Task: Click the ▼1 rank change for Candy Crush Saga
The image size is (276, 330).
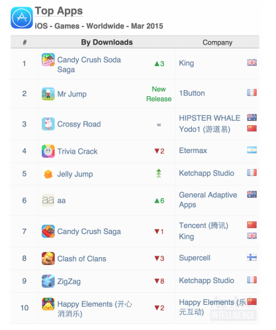Action: 159,232
